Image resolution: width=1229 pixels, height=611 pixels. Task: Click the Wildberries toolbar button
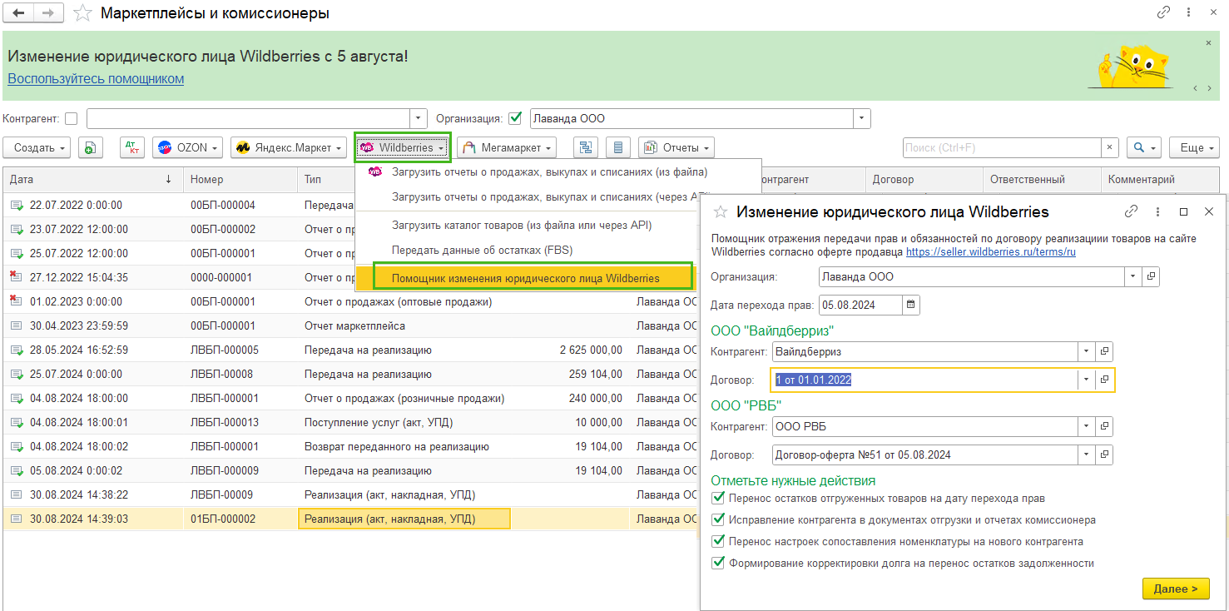coord(403,147)
